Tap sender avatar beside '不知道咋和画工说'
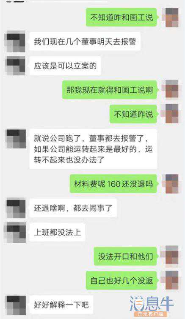Screen dimensions: 185x319 point(172,17)
